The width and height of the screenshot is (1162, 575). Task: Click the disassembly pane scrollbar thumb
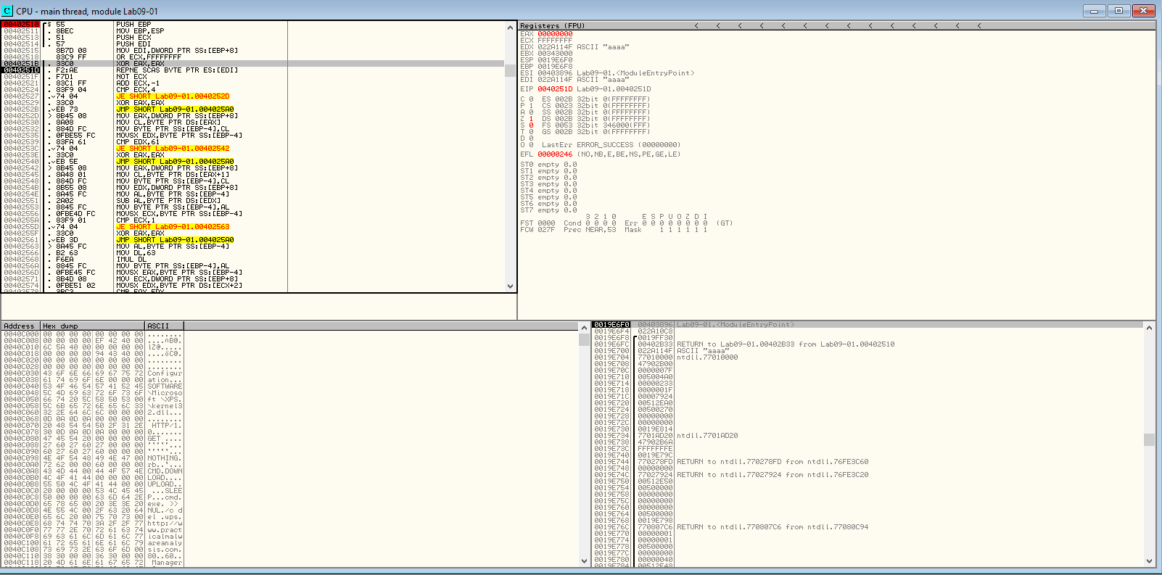click(x=510, y=70)
